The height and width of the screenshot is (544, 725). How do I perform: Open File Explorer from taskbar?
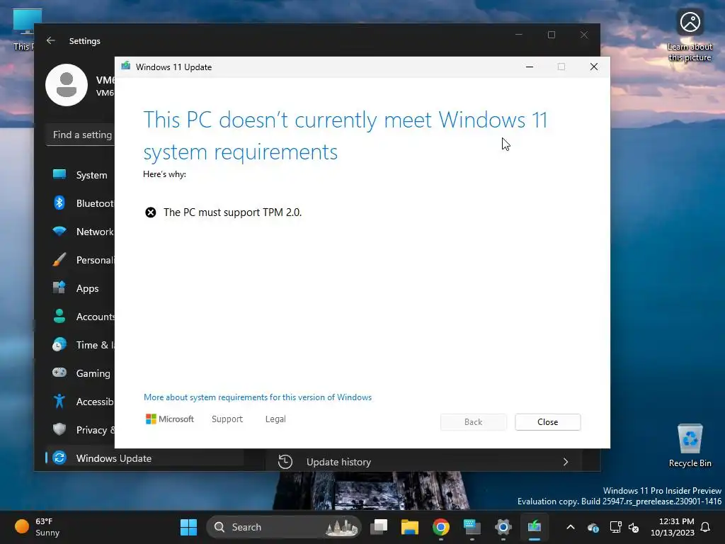pyautogui.click(x=410, y=527)
